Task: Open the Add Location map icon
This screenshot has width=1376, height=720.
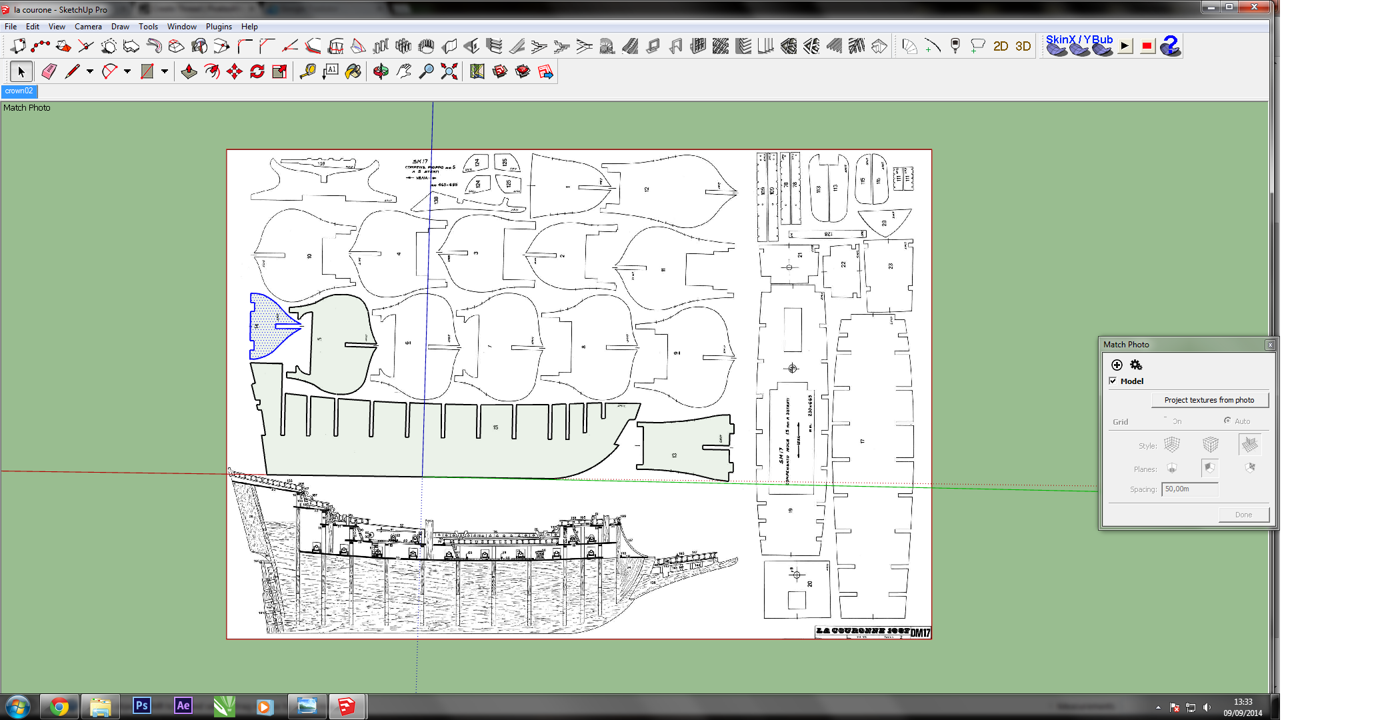Action: (x=477, y=71)
